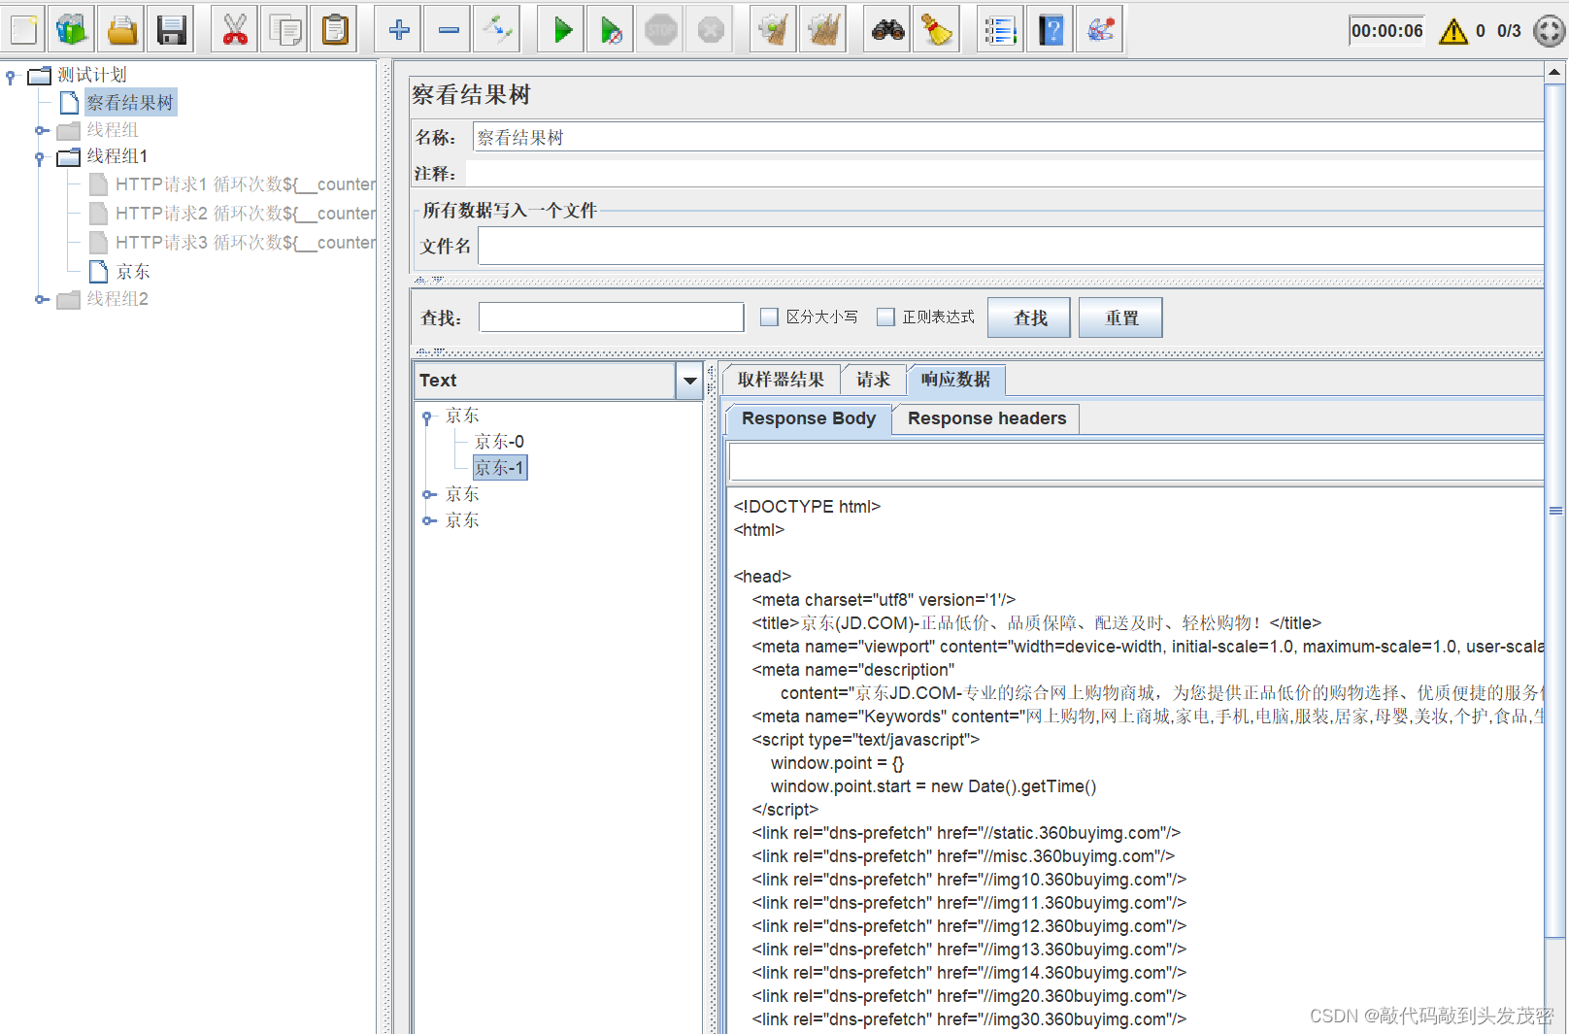The width and height of the screenshot is (1569, 1034).
Task: Click the 注释 comment field
Action: click(x=1005, y=174)
